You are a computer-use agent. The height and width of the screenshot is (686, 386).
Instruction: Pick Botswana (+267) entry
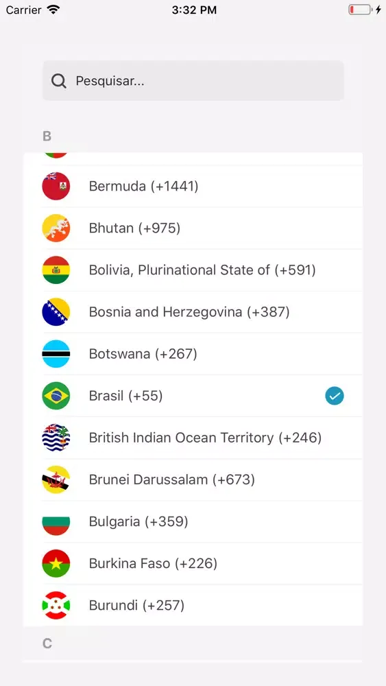pos(193,353)
